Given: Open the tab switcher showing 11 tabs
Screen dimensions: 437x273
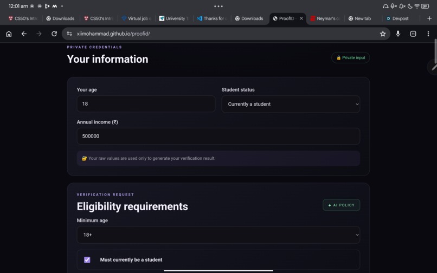Looking at the screenshot, I should pyautogui.click(x=413, y=34).
